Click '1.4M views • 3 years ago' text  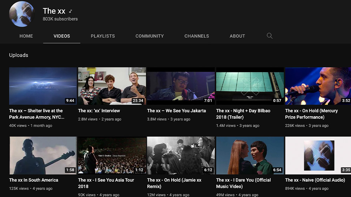[238, 126]
